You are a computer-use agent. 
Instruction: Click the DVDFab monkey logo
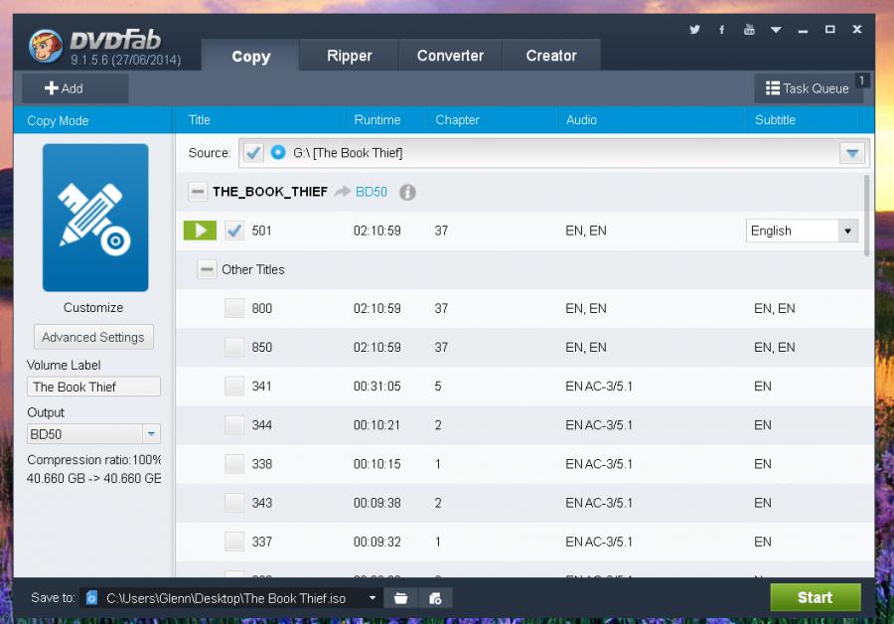coord(45,47)
